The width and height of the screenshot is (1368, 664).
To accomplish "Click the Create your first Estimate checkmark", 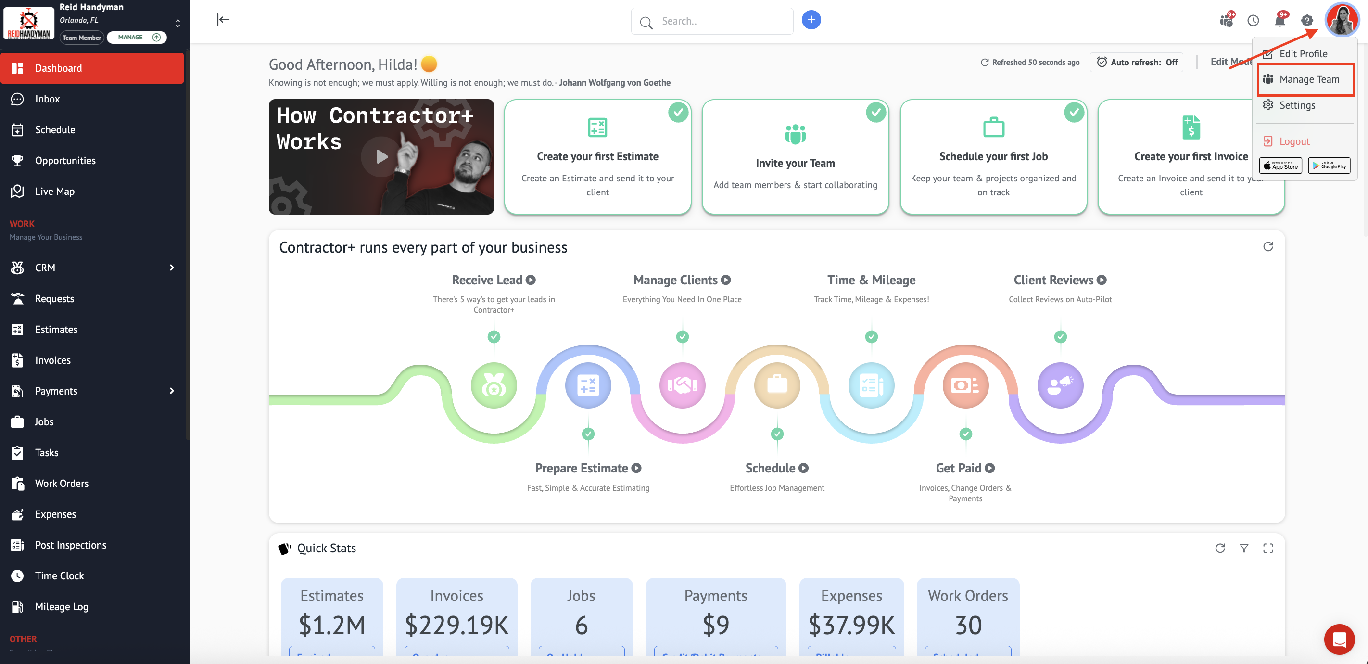I will coord(678,113).
